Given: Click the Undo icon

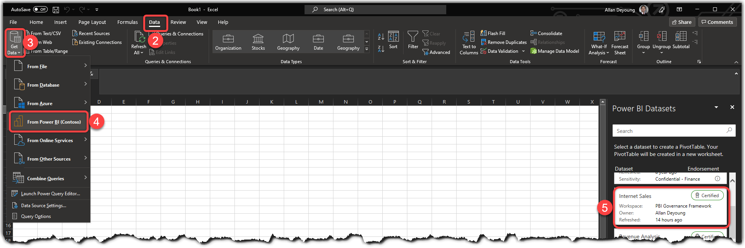Looking at the screenshot, I should [67, 9].
